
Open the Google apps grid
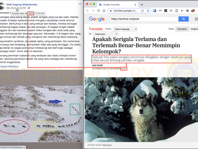196,19
